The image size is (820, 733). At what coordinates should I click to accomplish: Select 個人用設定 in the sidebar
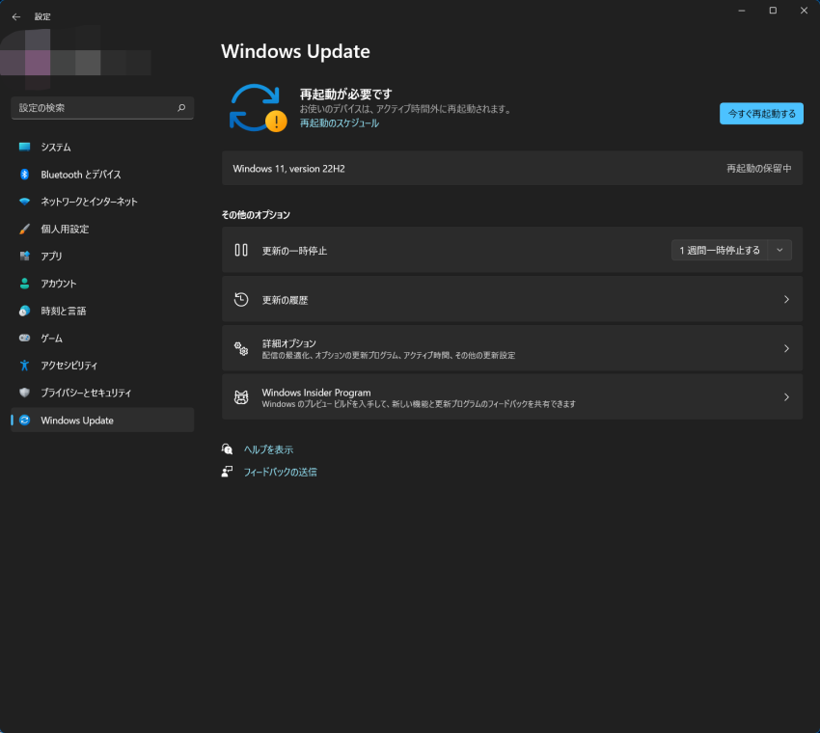(102, 229)
